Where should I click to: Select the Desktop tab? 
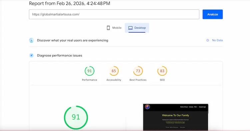(137, 28)
